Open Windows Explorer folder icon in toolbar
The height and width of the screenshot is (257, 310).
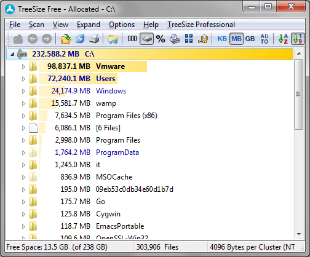click(113, 39)
